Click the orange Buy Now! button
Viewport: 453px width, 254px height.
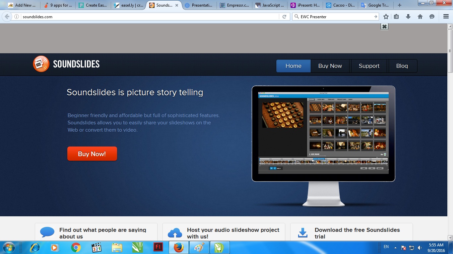pyautogui.click(x=92, y=154)
